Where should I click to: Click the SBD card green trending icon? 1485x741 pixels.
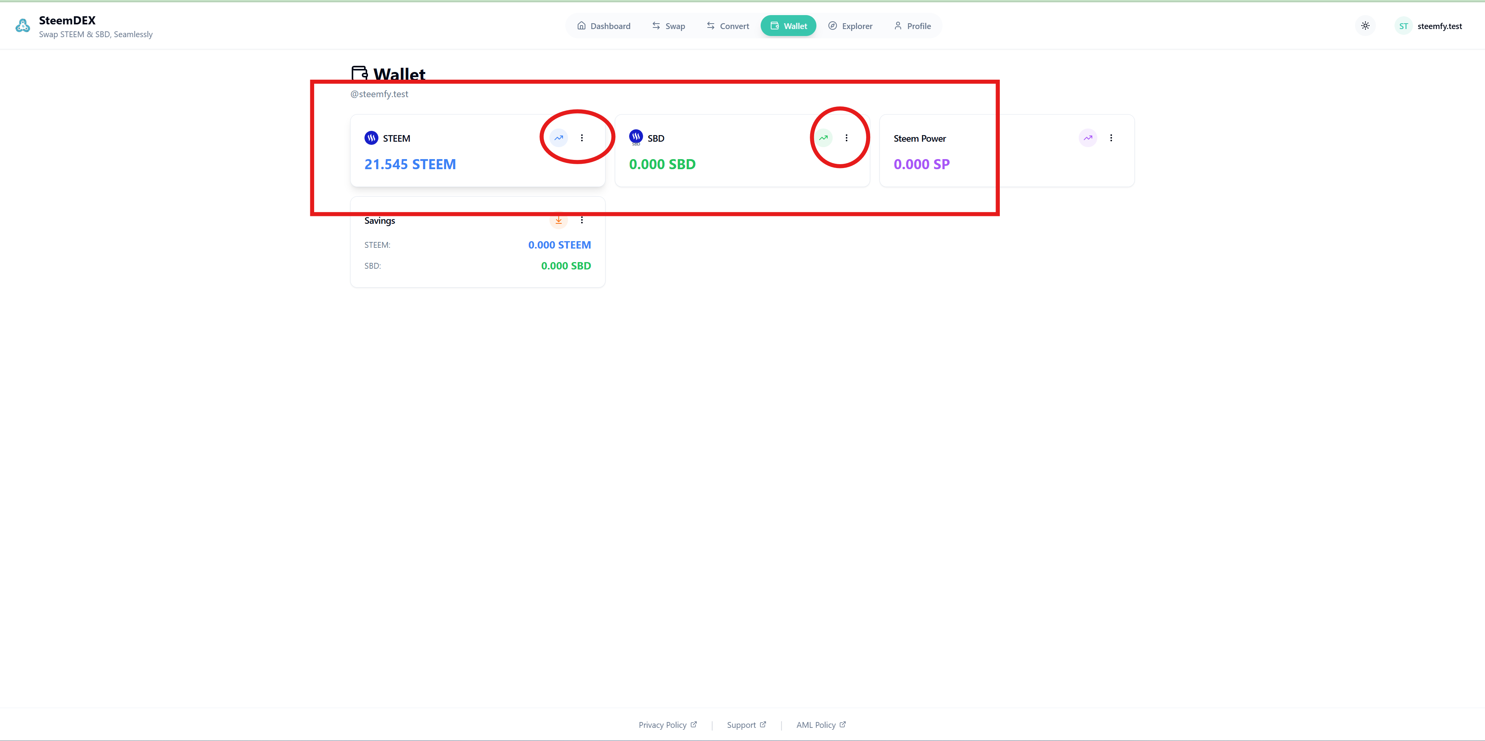823,138
